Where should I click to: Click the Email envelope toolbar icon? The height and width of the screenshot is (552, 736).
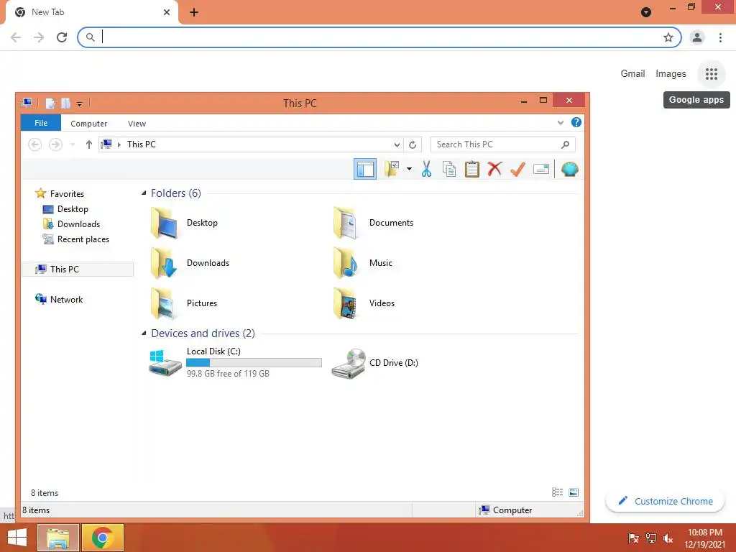541,169
